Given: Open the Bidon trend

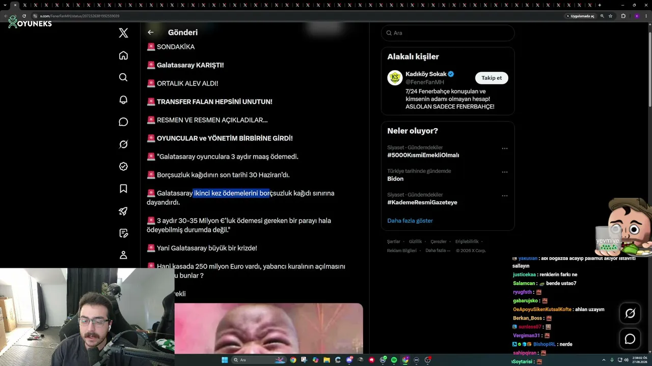Looking at the screenshot, I should point(395,178).
